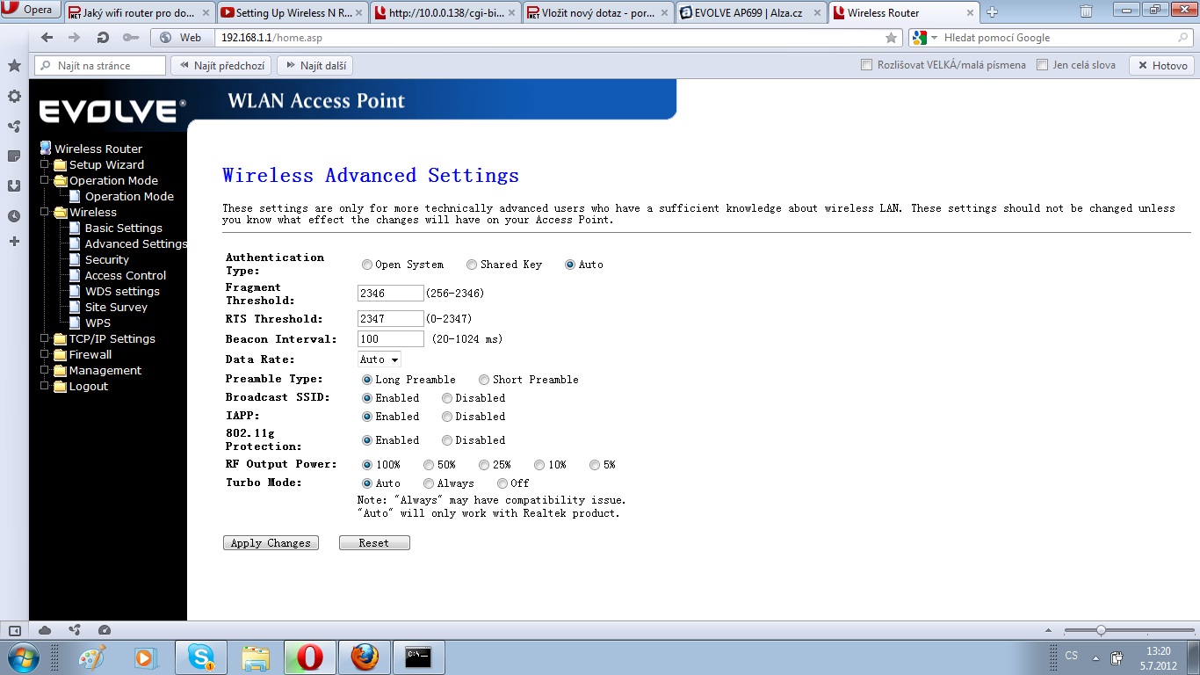Open the Downloads panel in sidebar
This screenshot has width=1200, height=675.
14,185
